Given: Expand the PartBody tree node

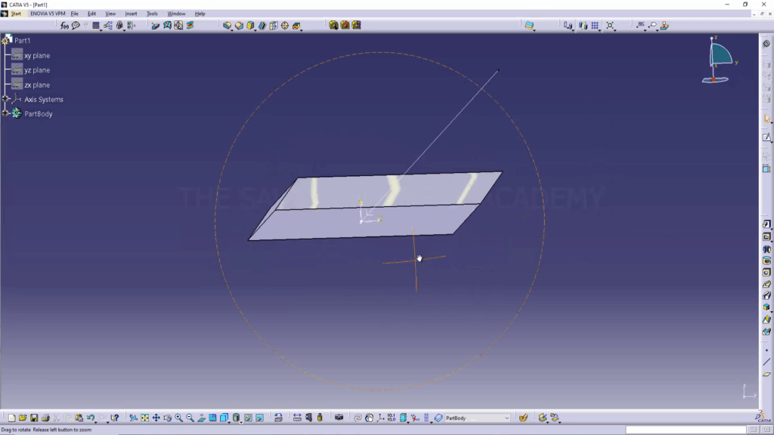Looking at the screenshot, I should coord(6,113).
